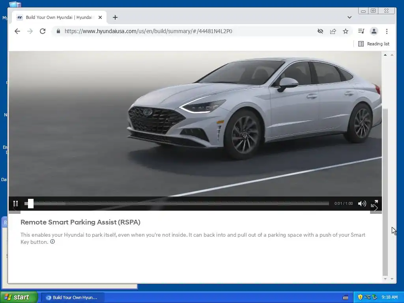This screenshot has width=404, height=303.
Task: Seek using the video progress bar
Action: click(x=177, y=204)
